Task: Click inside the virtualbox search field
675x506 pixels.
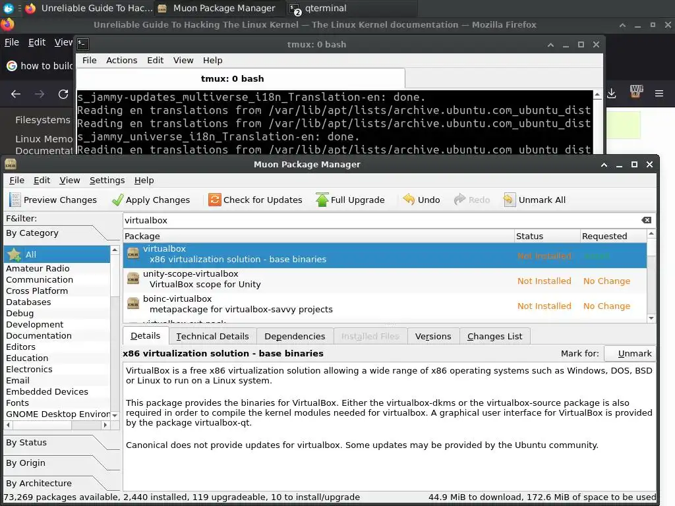Action: coord(381,220)
